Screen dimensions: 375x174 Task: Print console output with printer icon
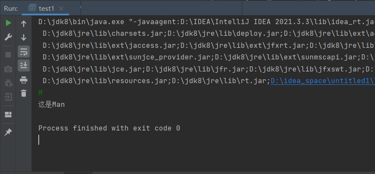tap(24, 79)
